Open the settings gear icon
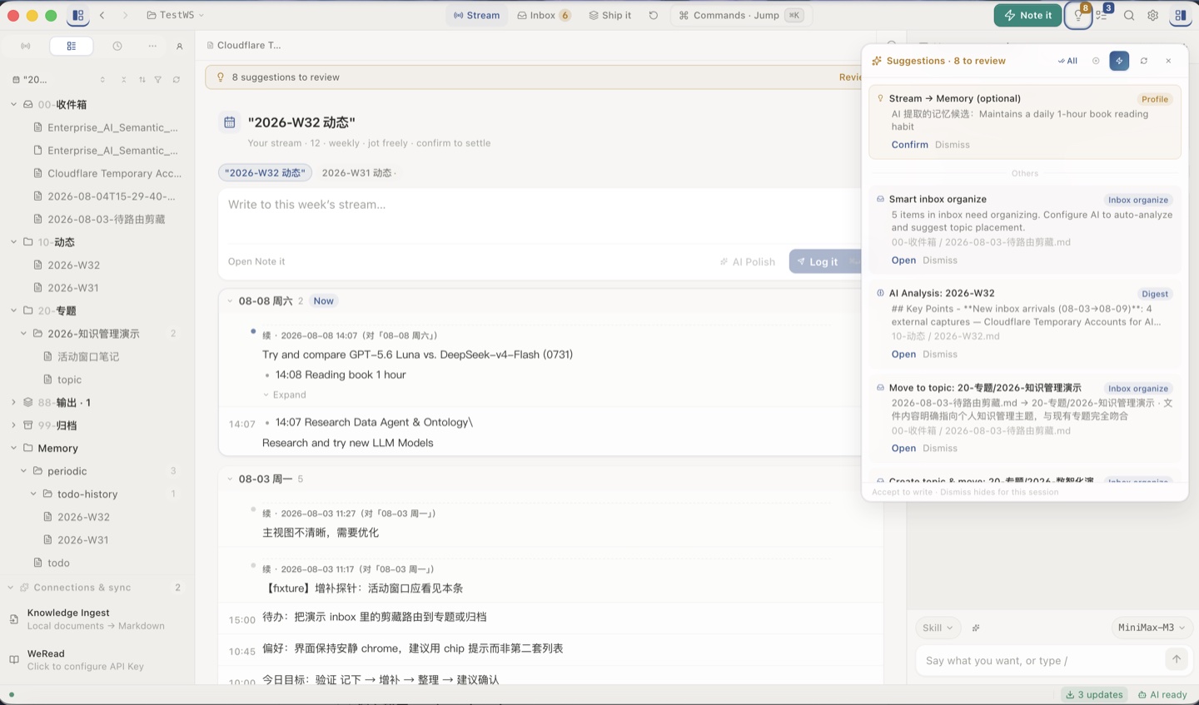This screenshot has width=1199, height=705. coord(1153,15)
